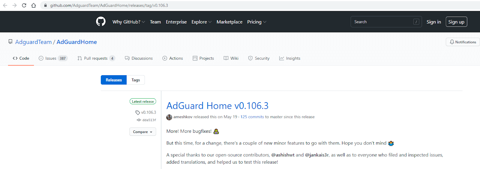Viewport: 480px width, 169px height.
Task: Click the Pull requests branch icon
Action: [79, 58]
